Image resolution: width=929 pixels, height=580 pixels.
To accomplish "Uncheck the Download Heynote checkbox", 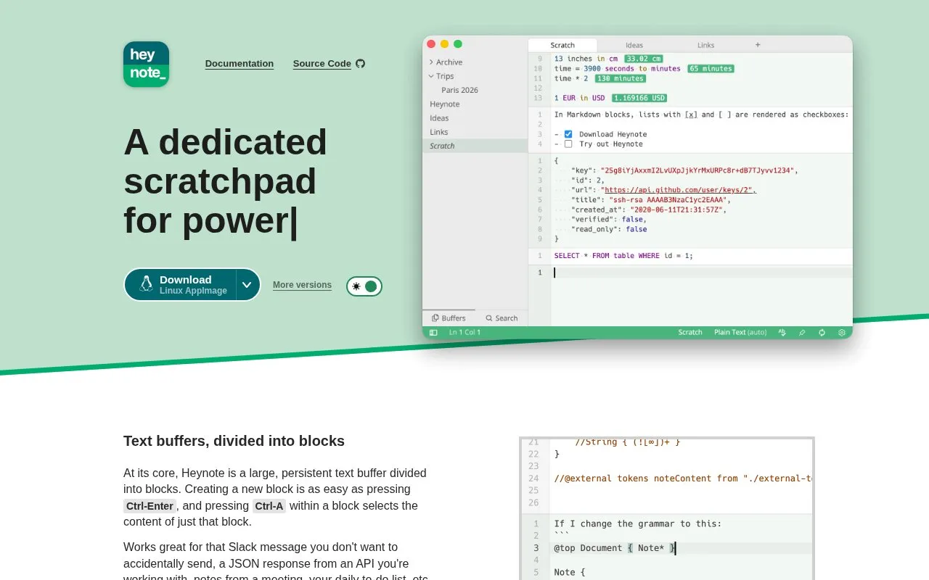I will (568, 134).
